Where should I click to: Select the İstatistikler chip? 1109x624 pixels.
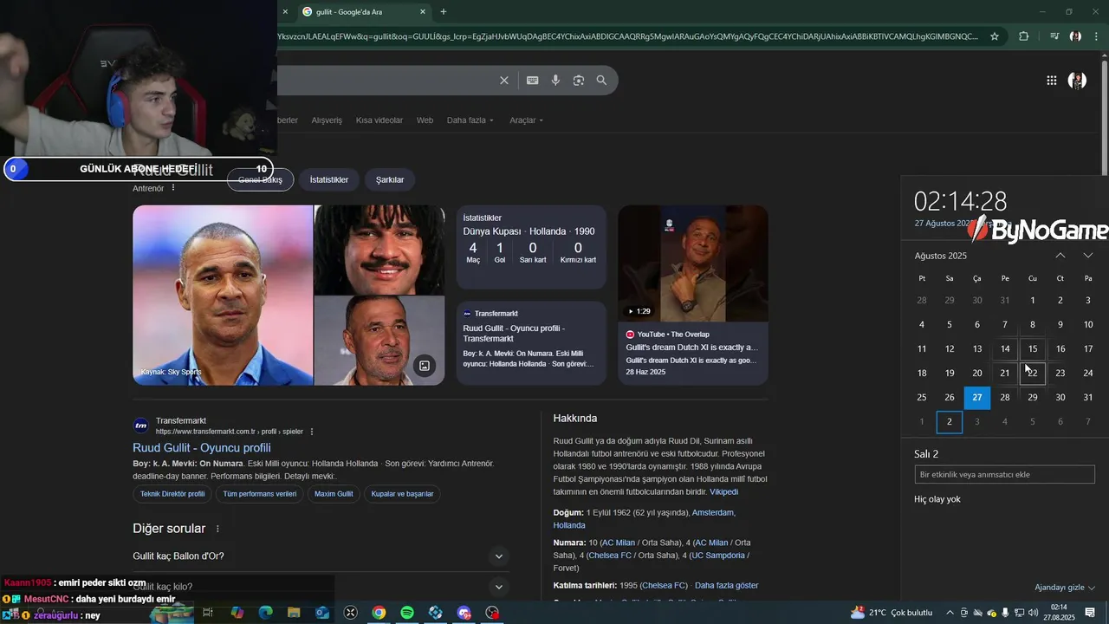(x=329, y=180)
